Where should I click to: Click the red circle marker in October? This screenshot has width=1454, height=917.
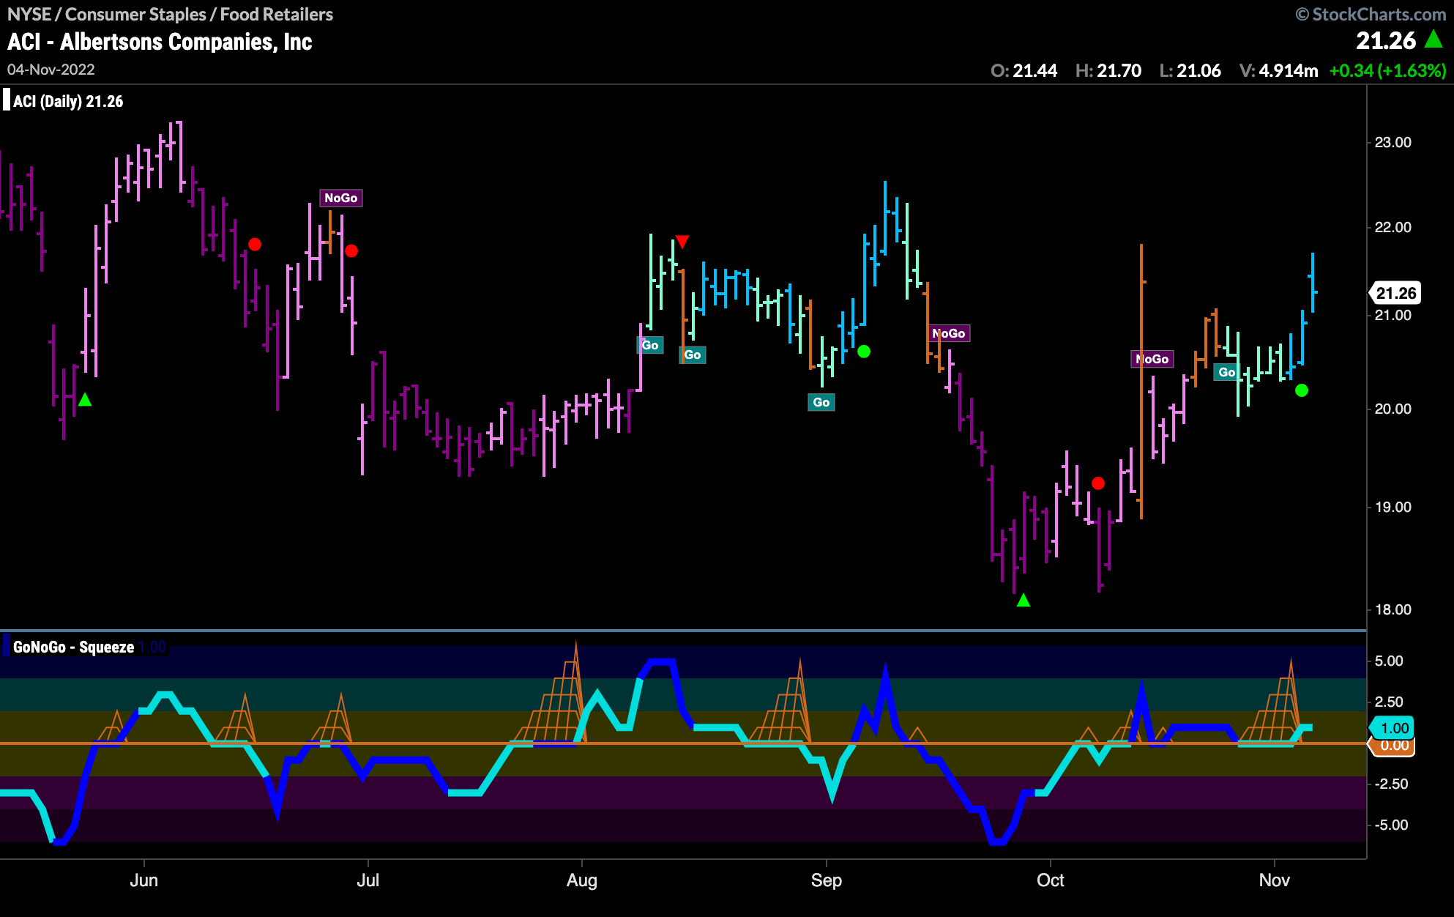coord(1098,483)
